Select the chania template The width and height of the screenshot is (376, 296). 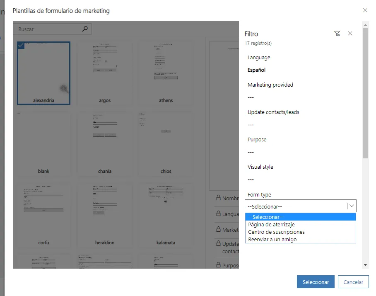coord(105,144)
